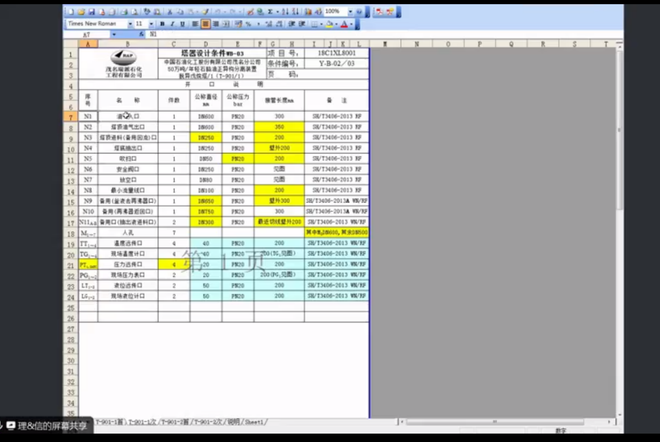The height and width of the screenshot is (442, 660).
Task: Open the Chart Wizard icon
Action: pyautogui.click(x=308, y=11)
